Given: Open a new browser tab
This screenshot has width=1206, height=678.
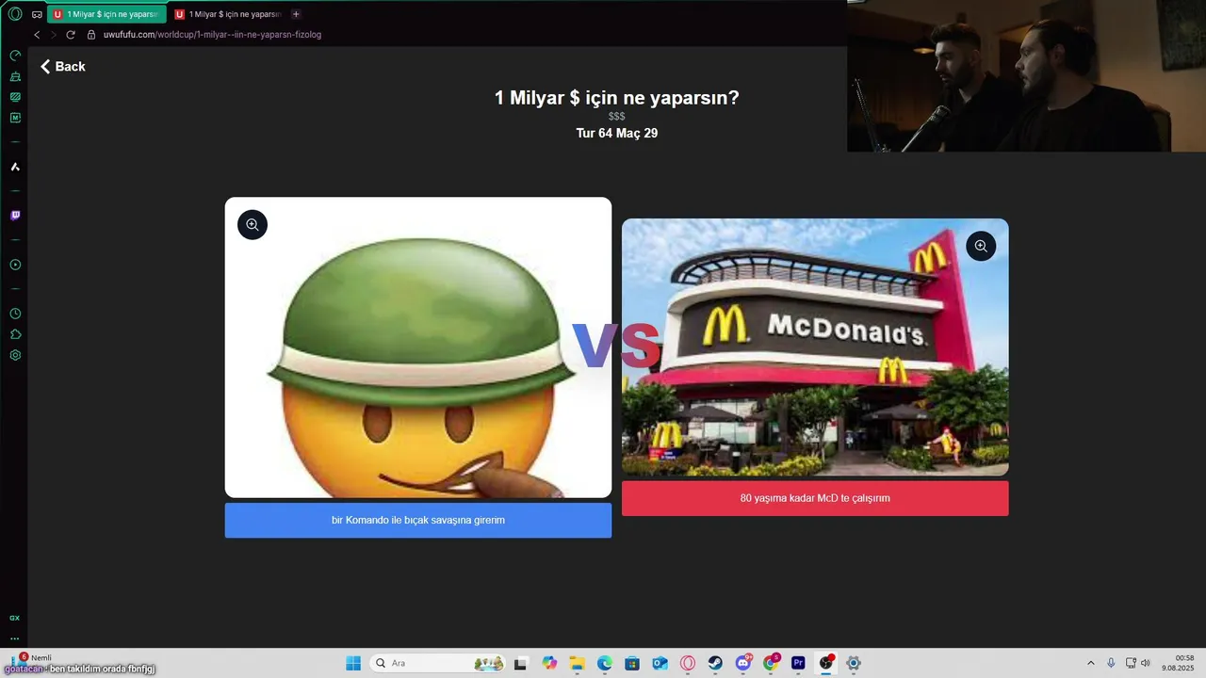Looking at the screenshot, I should point(296,14).
